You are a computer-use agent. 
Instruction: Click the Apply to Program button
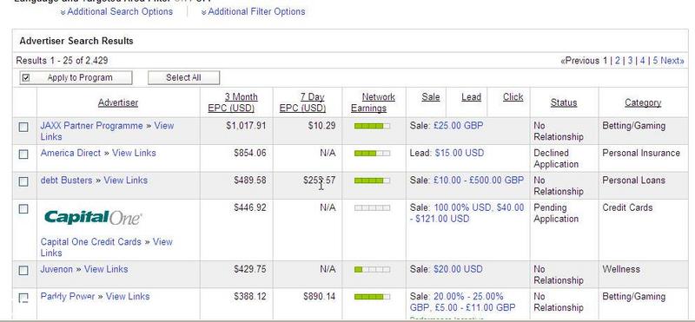(76, 77)
